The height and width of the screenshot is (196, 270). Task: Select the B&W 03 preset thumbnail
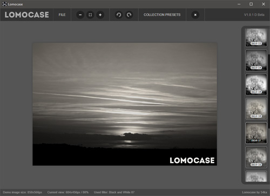tap(256, 37)
